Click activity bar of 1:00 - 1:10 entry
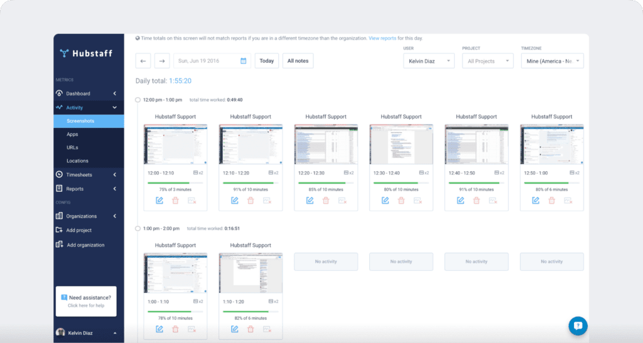The width and height of the screenshot is (643, 343). click(x=176, y=312)
